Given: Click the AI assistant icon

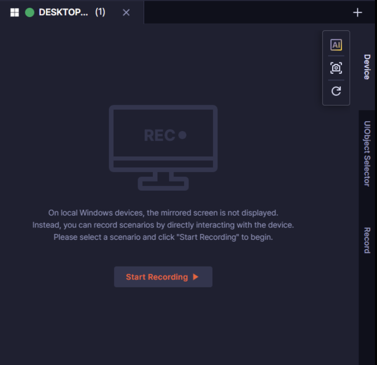Looking at the screenshot, I should coord(336,45).
